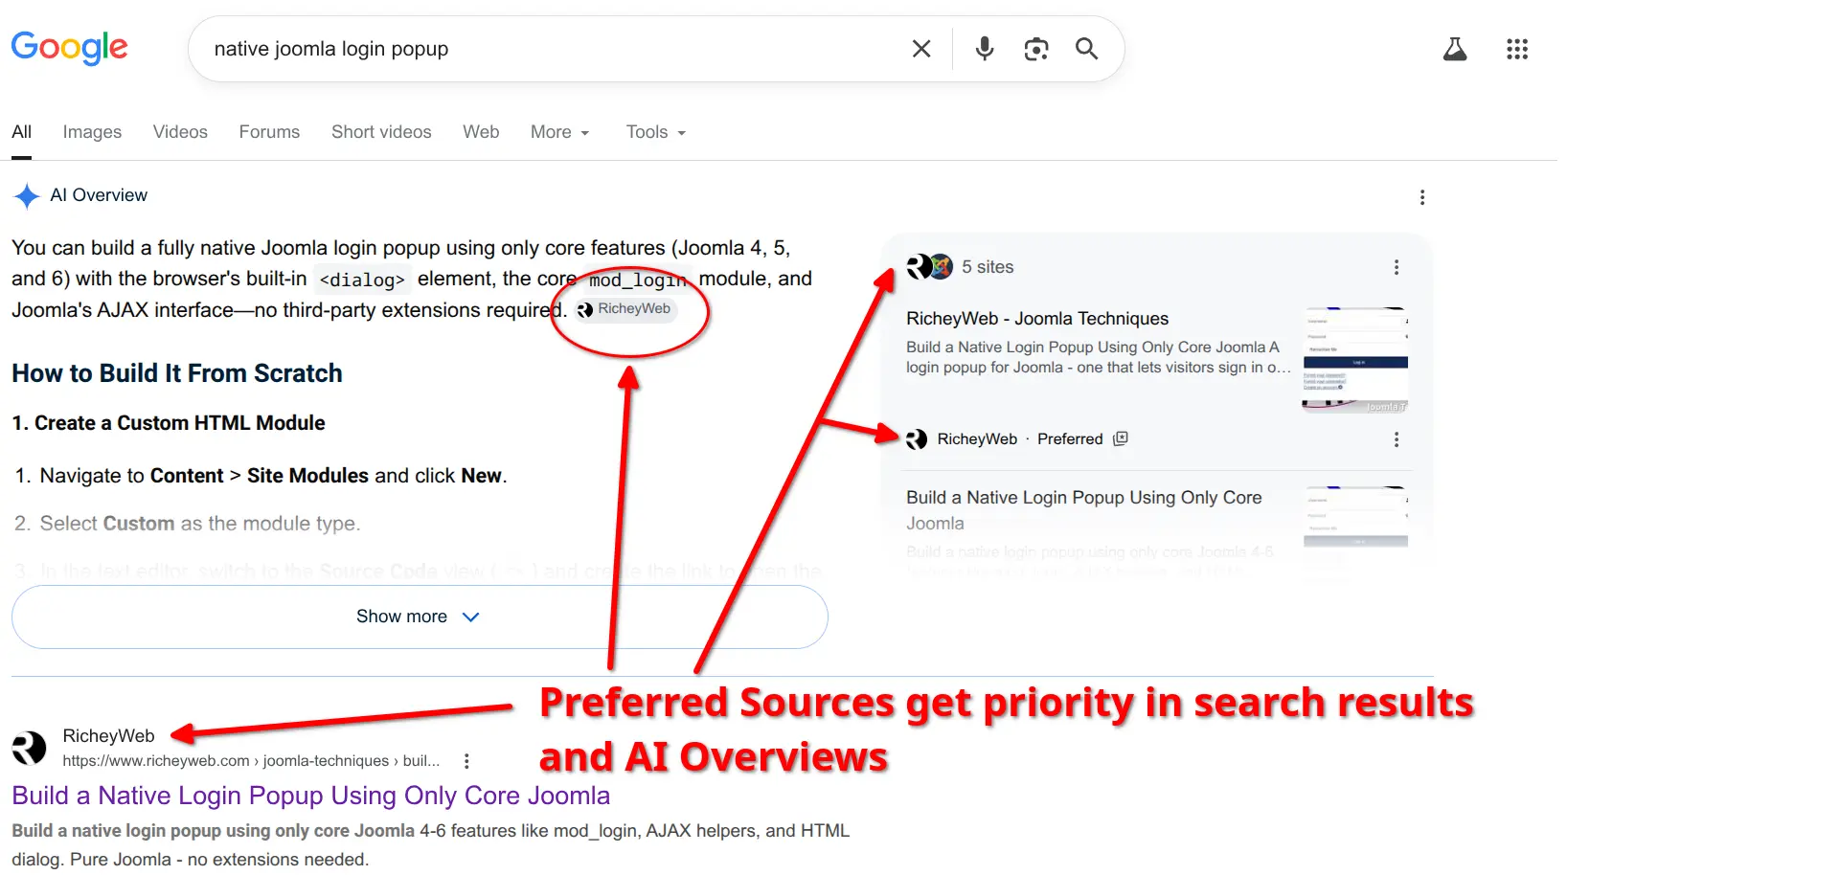Viewport: 1840px width, 875px height.
Task: Start voice search with microphone icon
Action: pos(984,49)
